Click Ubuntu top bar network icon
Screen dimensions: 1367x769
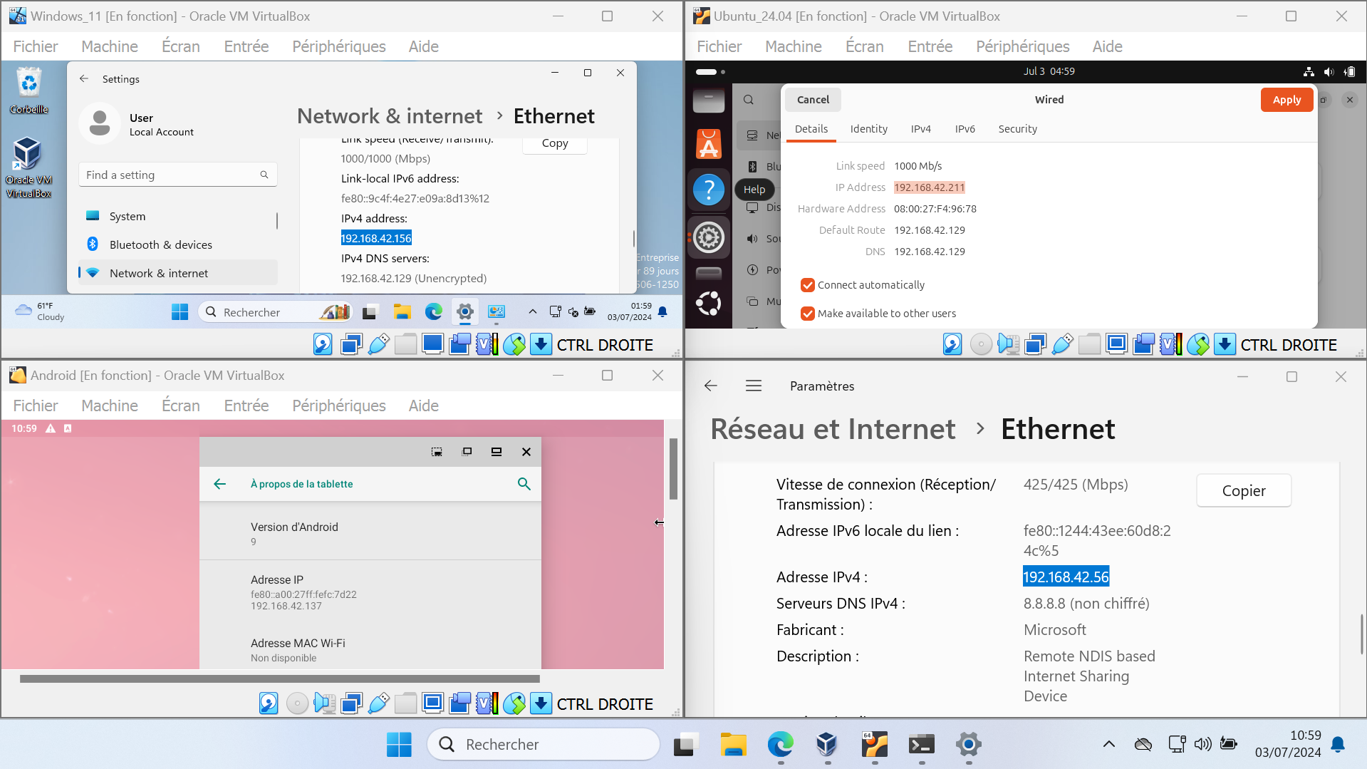(1309, 71)
